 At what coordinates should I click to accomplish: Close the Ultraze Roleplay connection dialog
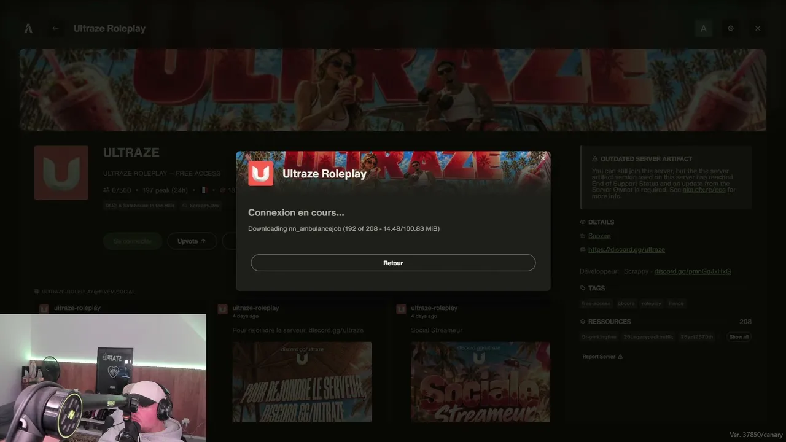pyautogui.click(x=543, y=158)
